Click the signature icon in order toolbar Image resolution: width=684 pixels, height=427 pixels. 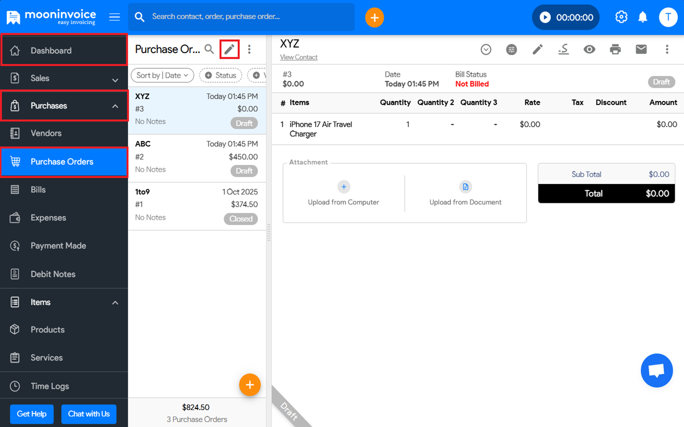(563, 49)
